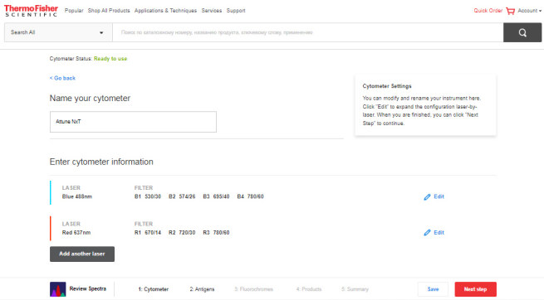The image size is (544, 300).
Task: Click the B3 695/40 filter value
Action: click(x=216, y=196)
